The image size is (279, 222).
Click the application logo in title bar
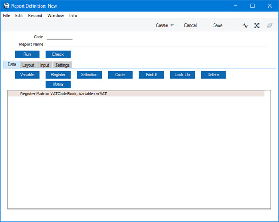pos(6,5)
